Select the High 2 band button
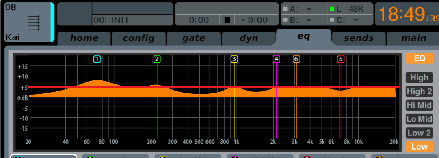The image size is (439, 158). point(419,91)
